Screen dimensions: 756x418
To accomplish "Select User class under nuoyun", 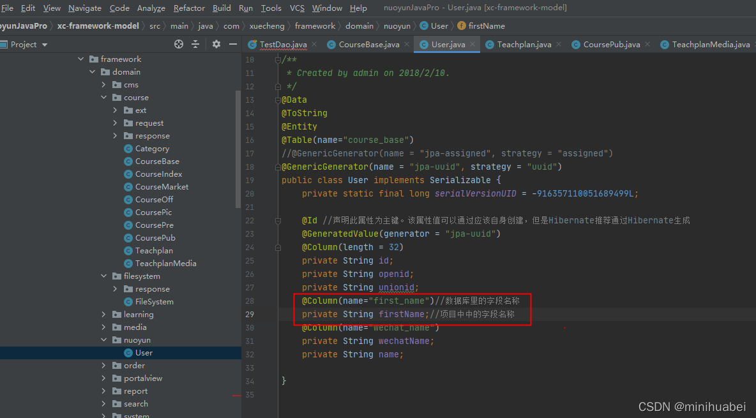I will coord(144,353).
